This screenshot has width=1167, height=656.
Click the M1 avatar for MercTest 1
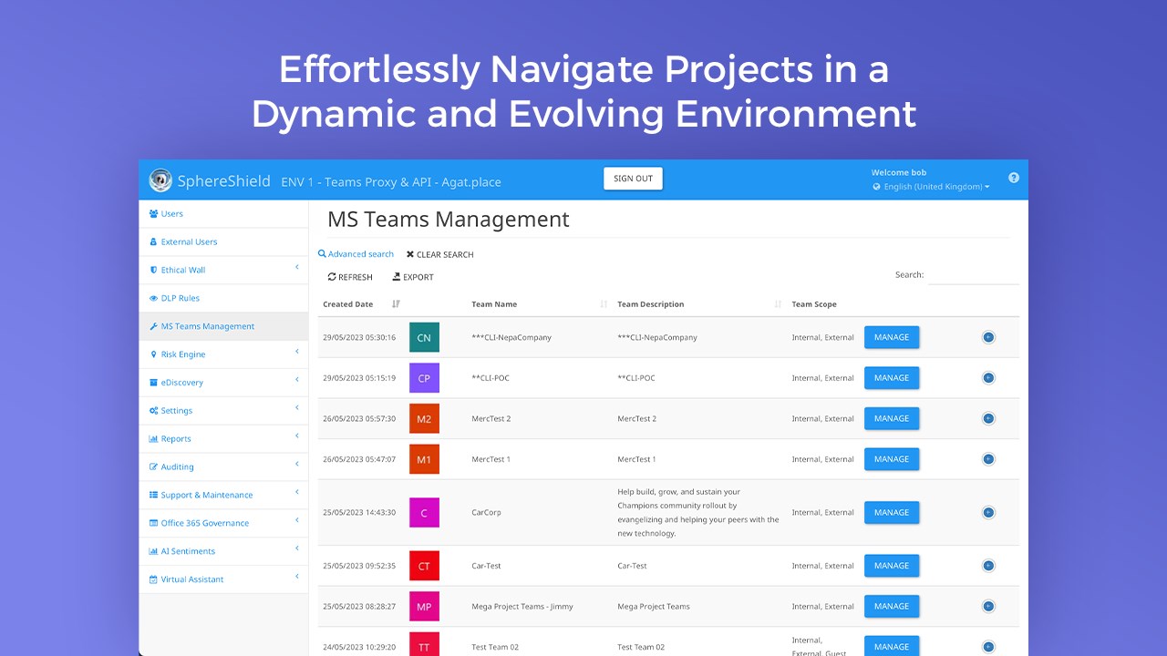pos(424,459)
